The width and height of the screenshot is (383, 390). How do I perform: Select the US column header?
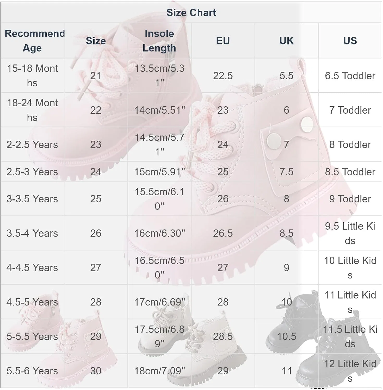coord(350,41)
